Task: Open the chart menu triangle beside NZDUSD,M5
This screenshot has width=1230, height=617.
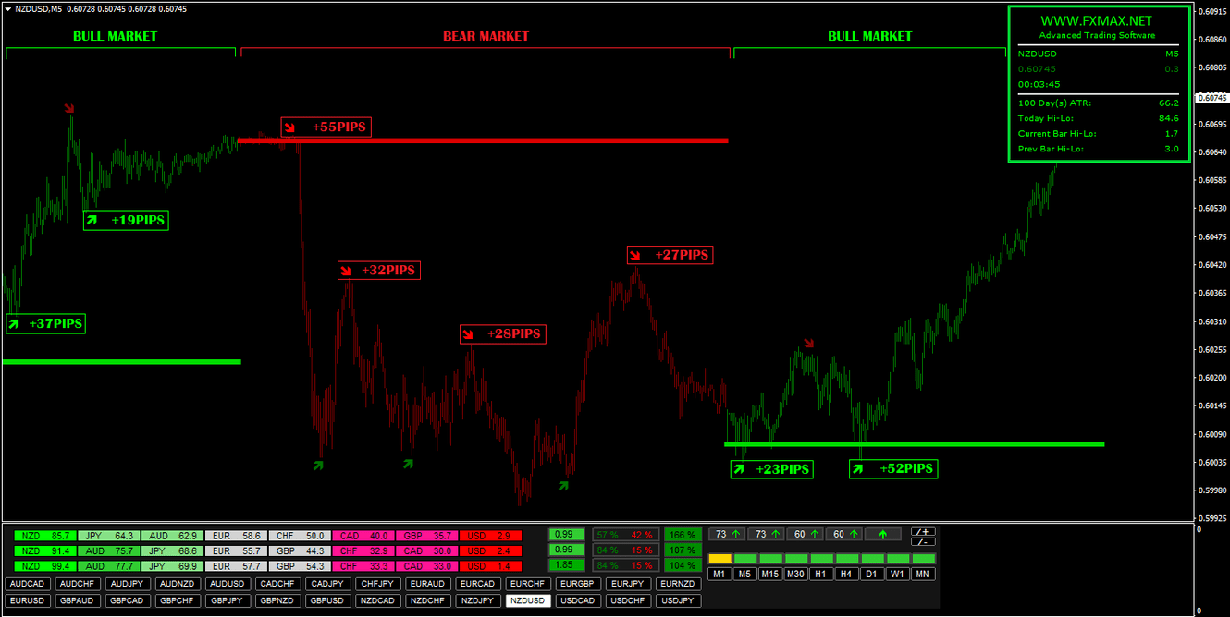Action: (x=7, y=8)
